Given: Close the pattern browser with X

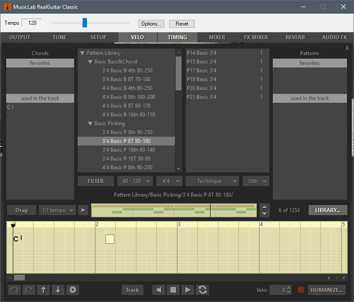Looking at the screenshot, I should pyautogui.click(x=347, y=48).
